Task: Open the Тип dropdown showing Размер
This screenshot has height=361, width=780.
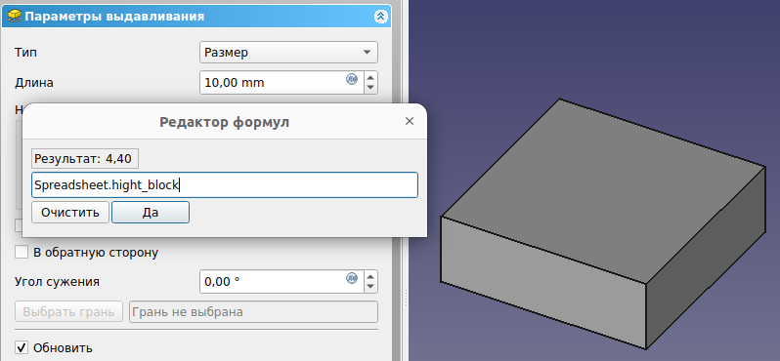Action: (x=288, y=52)
